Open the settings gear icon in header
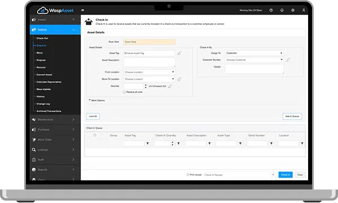Viewport: 338px width, 203px height. [293, 10]
